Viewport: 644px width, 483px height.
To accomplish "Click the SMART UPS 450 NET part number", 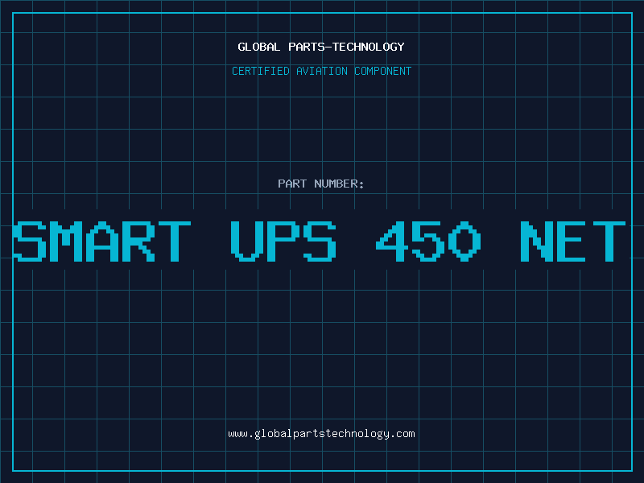I will (320, 241).
